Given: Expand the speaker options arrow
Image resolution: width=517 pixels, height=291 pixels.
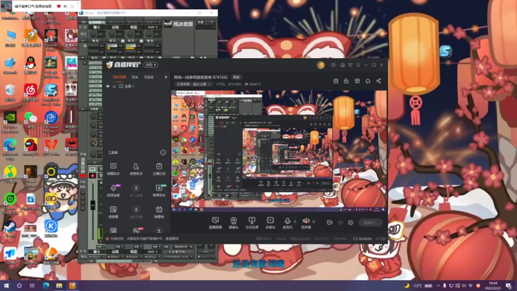Looking at the screenshot, I should point(313,221).
